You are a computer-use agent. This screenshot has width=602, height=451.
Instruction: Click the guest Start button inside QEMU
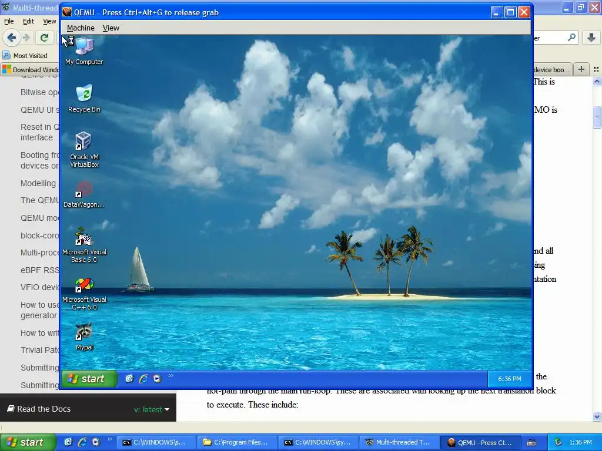(89, 379)
